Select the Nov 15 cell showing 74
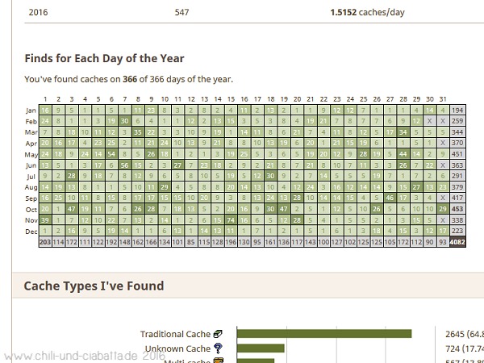Image resolution: width=484 pixels, height=363 pixels. (x=231, y=220)
